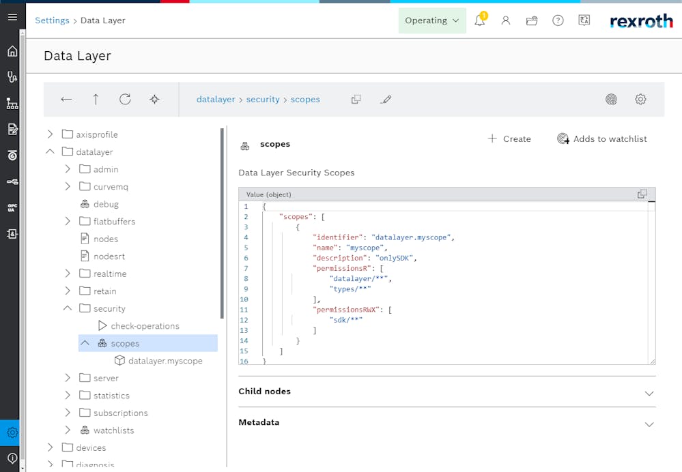Expand the Child nodes section
The height and width of the screenshot is (472, 682).
pos(649,394)
